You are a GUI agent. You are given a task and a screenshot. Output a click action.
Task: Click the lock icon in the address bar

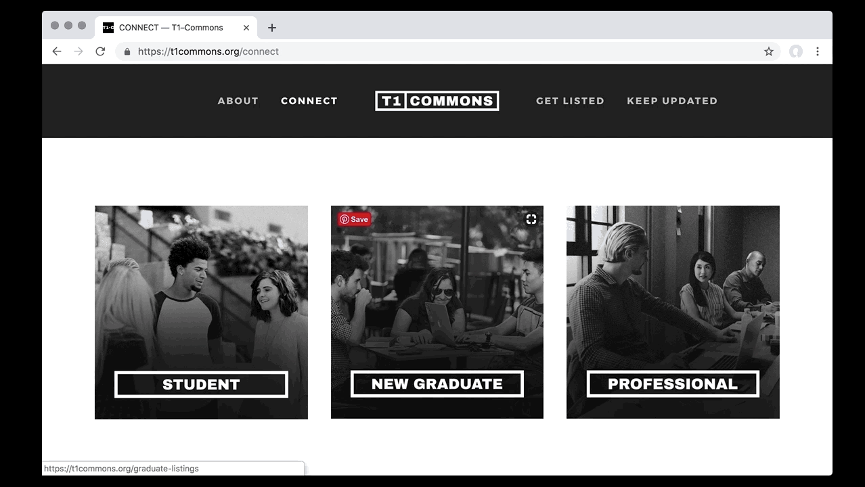coord(127,51)
